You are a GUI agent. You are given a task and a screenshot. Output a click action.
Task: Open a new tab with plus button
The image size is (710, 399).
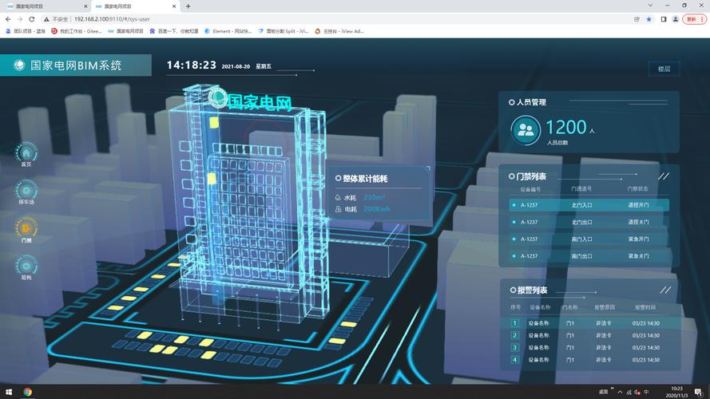coord(188,6)
